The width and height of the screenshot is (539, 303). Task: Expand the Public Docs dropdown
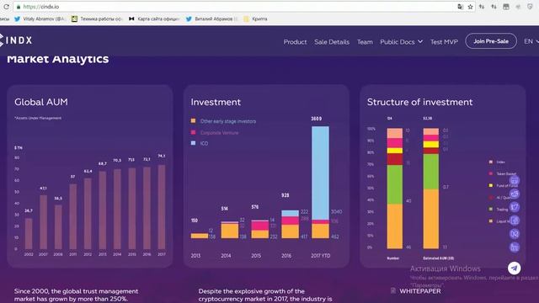point(401,42)
